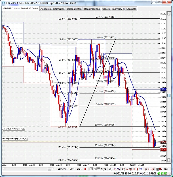The height and width of the screenshot is (177, 173).
Task: Click the chart properties page icon
Action: pyautogui.click(x=157, y=169)
